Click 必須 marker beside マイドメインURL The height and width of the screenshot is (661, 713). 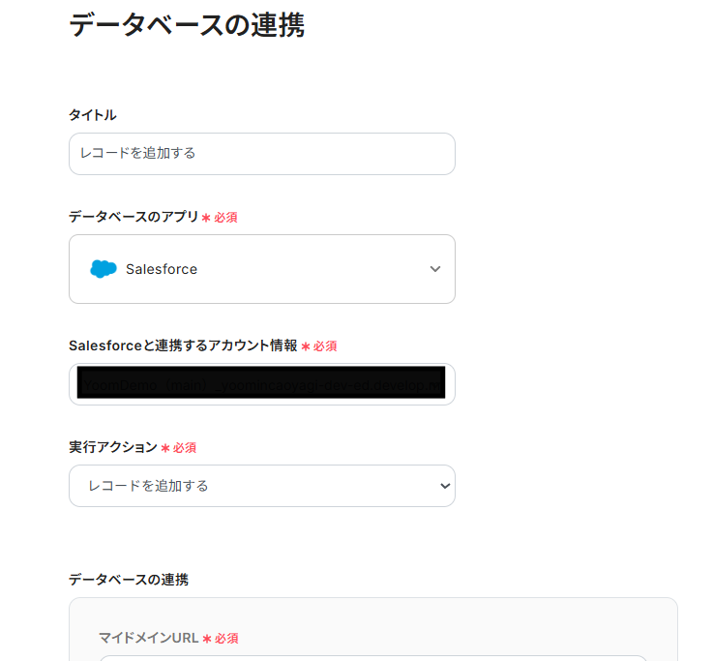(x=226, y=639)
